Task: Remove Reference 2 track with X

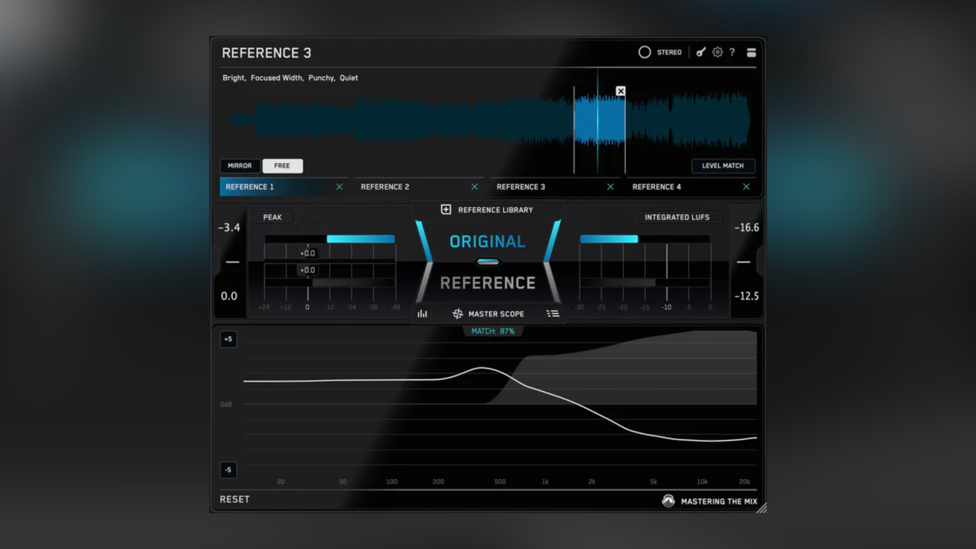Action: (475, 187)
